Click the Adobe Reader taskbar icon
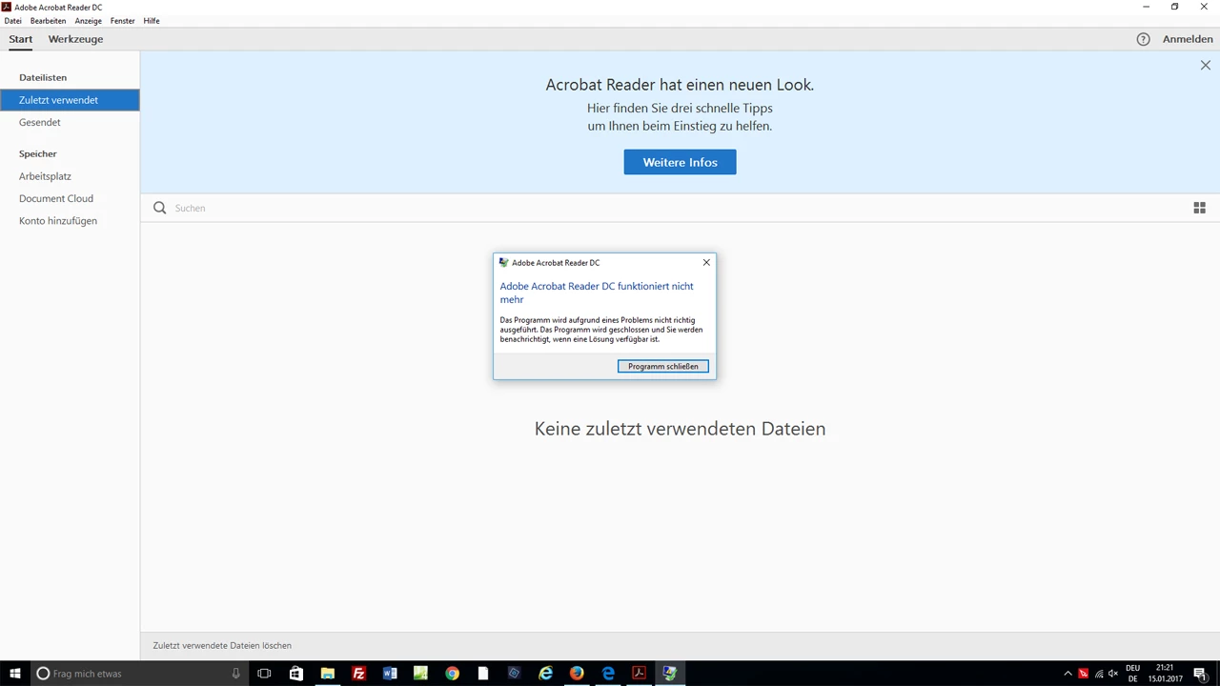 (x=639, y=674)
